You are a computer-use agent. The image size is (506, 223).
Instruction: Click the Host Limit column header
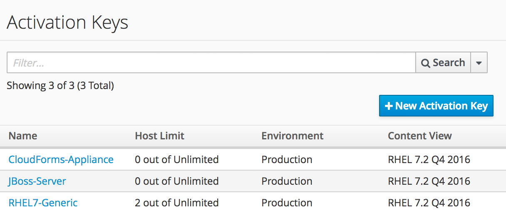(x=159, y=136)
